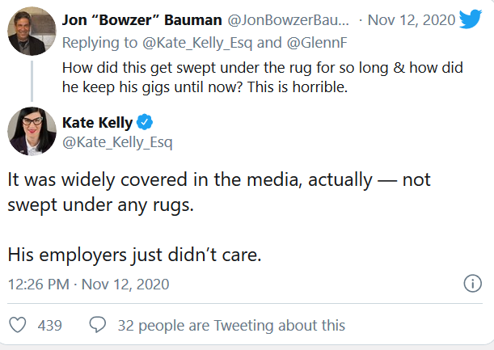This screenshot has height=350, width=494.
Task: Click the heart like icon
Action: [x=18, y=325]
